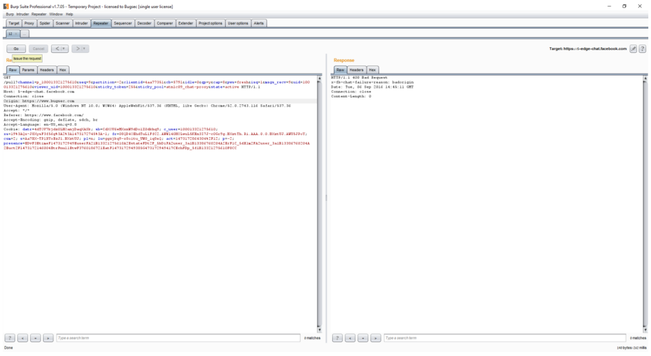Image resolution: width=651 pixels, height=356 pixels.
Task: Switch to the Comparer tab
Action: coord(165,23)
